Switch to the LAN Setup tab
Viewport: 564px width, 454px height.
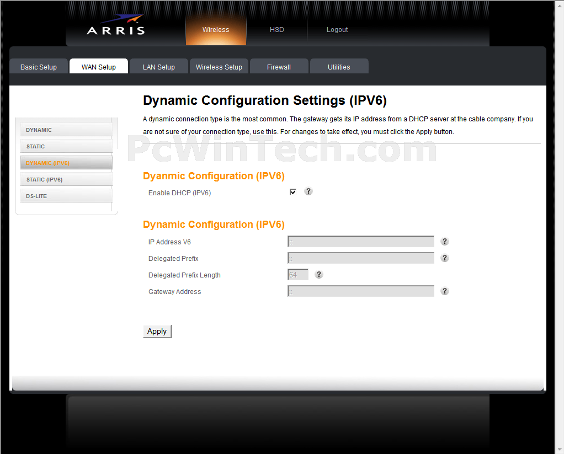158,67
